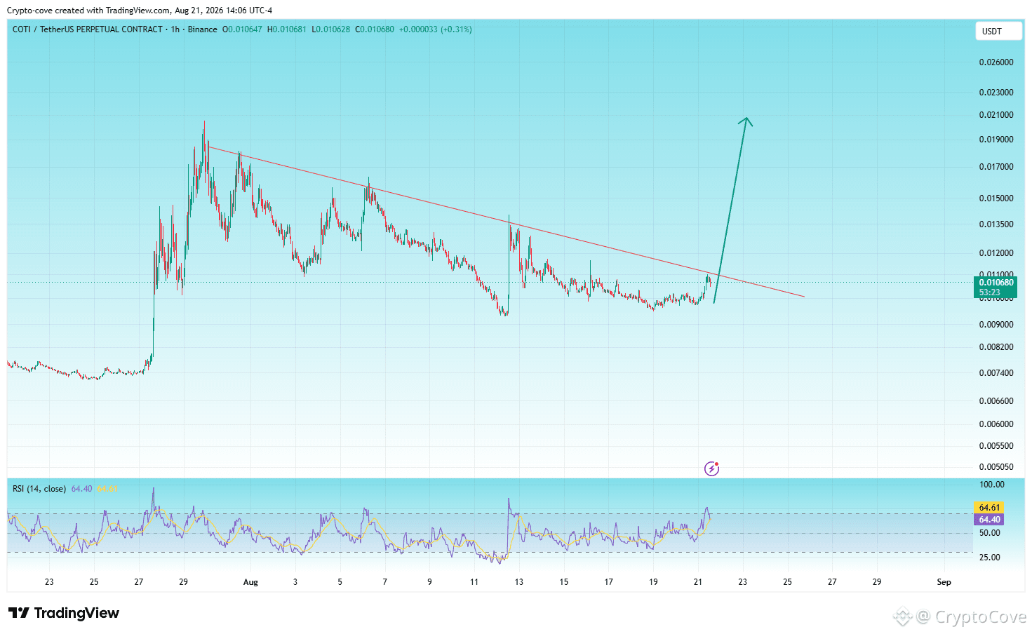This screenshot has height=634, width=1032.
Task: Click the 1h interval label in chart legend
Action: tap(175, 29)
